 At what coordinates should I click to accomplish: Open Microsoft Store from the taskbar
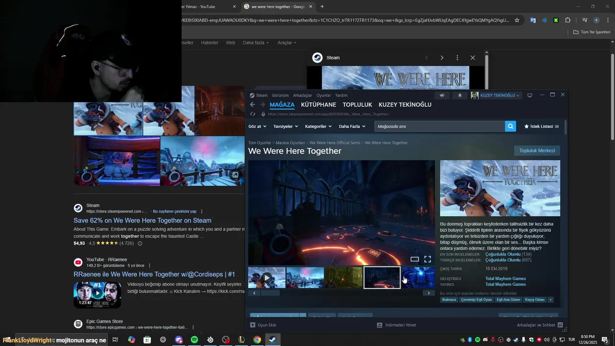tap(148, 340)
